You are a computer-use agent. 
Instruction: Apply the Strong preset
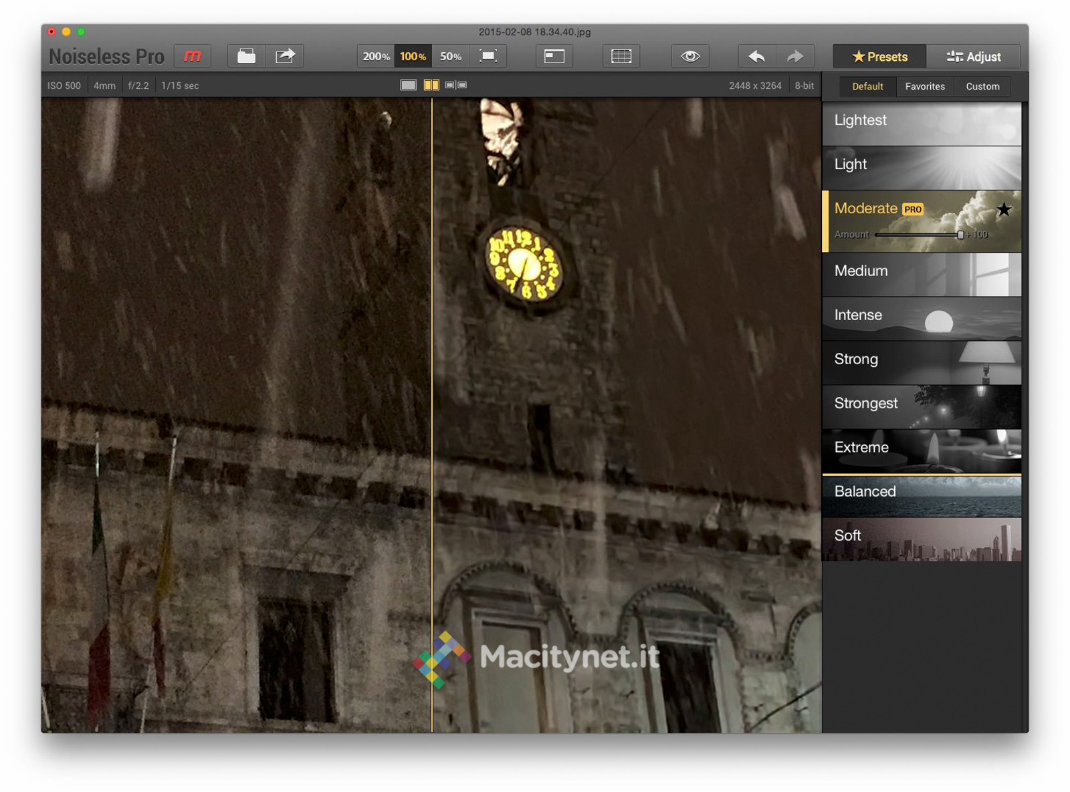point(922,363)
